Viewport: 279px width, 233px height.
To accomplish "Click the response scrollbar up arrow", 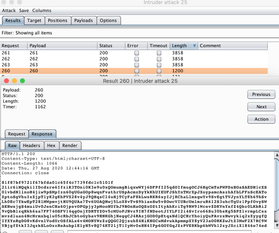I will [276, 155].
